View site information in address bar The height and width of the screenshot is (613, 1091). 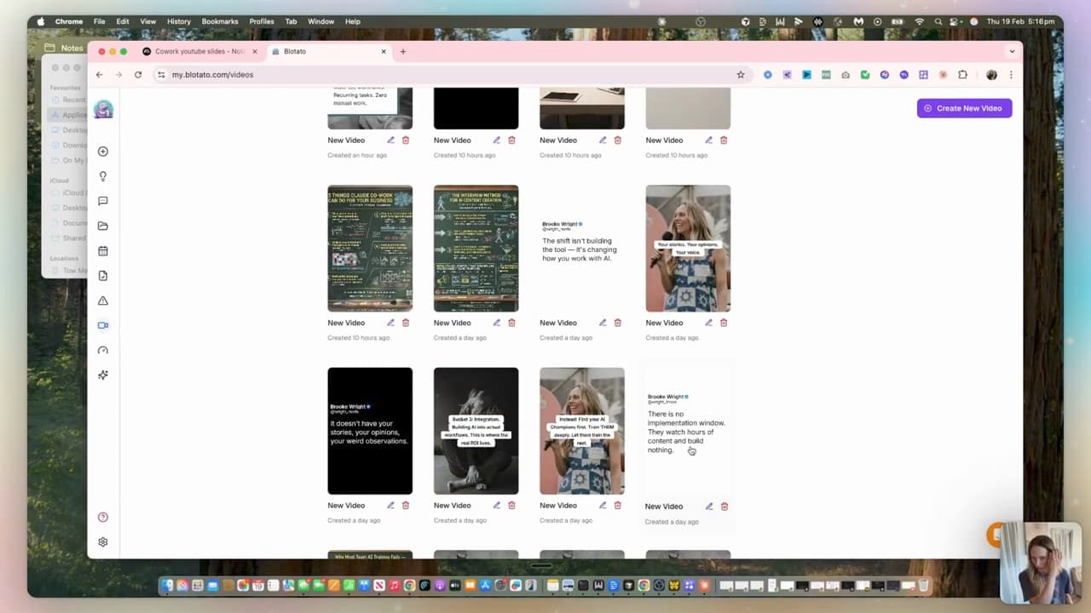[x=161, y=75]
